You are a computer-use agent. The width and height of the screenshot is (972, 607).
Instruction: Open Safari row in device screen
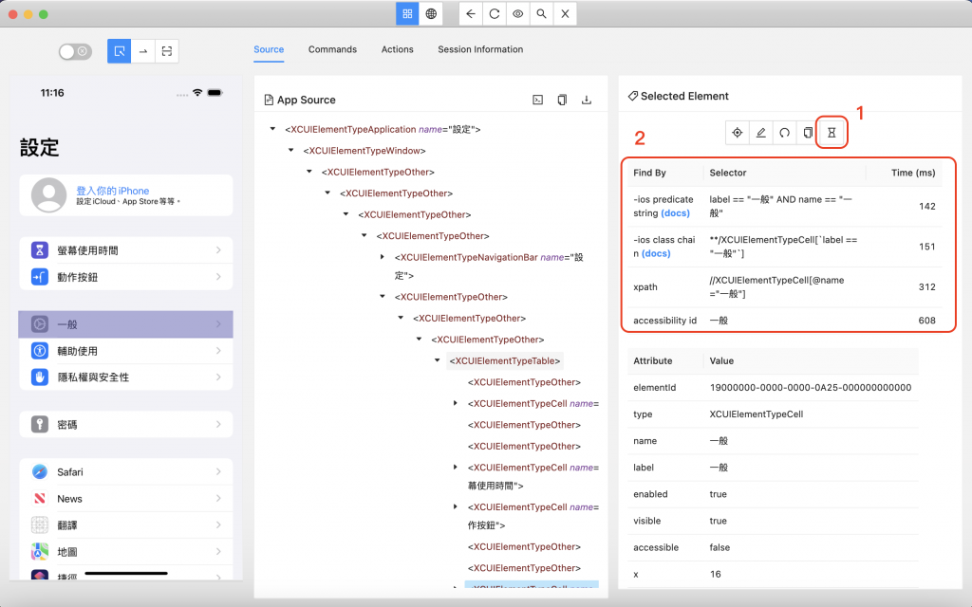coord(126,472)
